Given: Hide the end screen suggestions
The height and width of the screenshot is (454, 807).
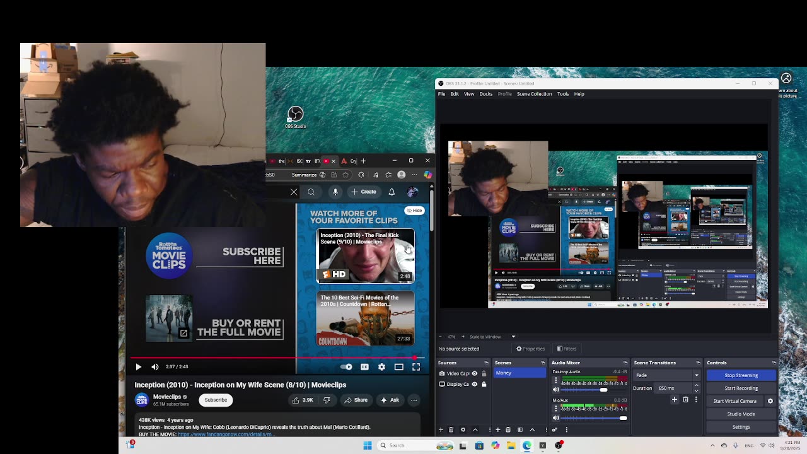Looking at the screenshot, I should click(x=414, y=210).
